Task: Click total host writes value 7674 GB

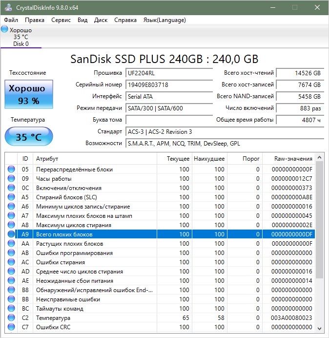Action: [300, 84]
